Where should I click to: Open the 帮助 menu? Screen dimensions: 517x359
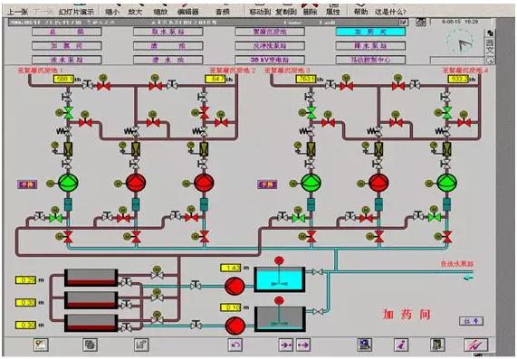[360, 12]
